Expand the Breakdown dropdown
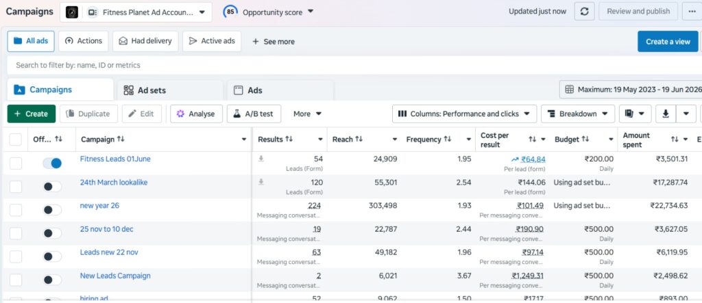The width and height of the screenshot is (702, 303). pos(577,114)
